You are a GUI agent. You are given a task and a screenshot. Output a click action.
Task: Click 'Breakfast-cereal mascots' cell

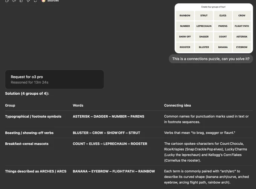(x=27, y=144)
